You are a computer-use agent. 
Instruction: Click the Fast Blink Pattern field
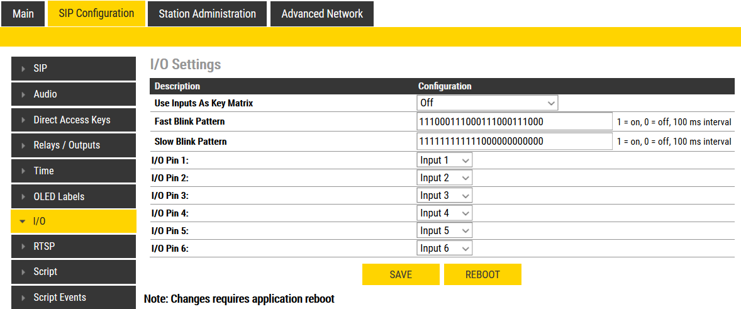point(514,121)
